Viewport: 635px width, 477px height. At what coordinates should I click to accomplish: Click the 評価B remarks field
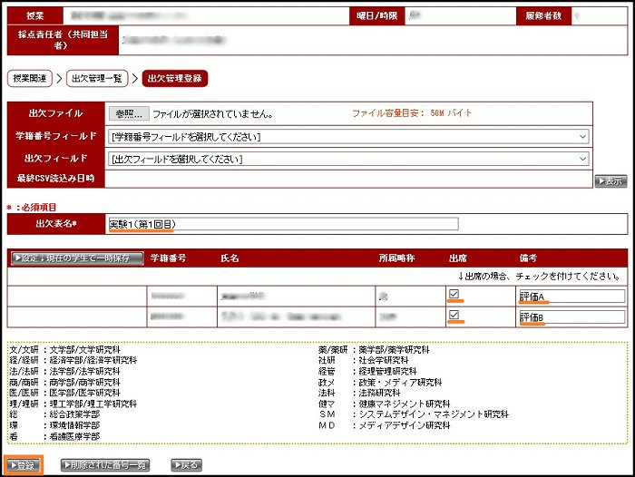[571, 316]
